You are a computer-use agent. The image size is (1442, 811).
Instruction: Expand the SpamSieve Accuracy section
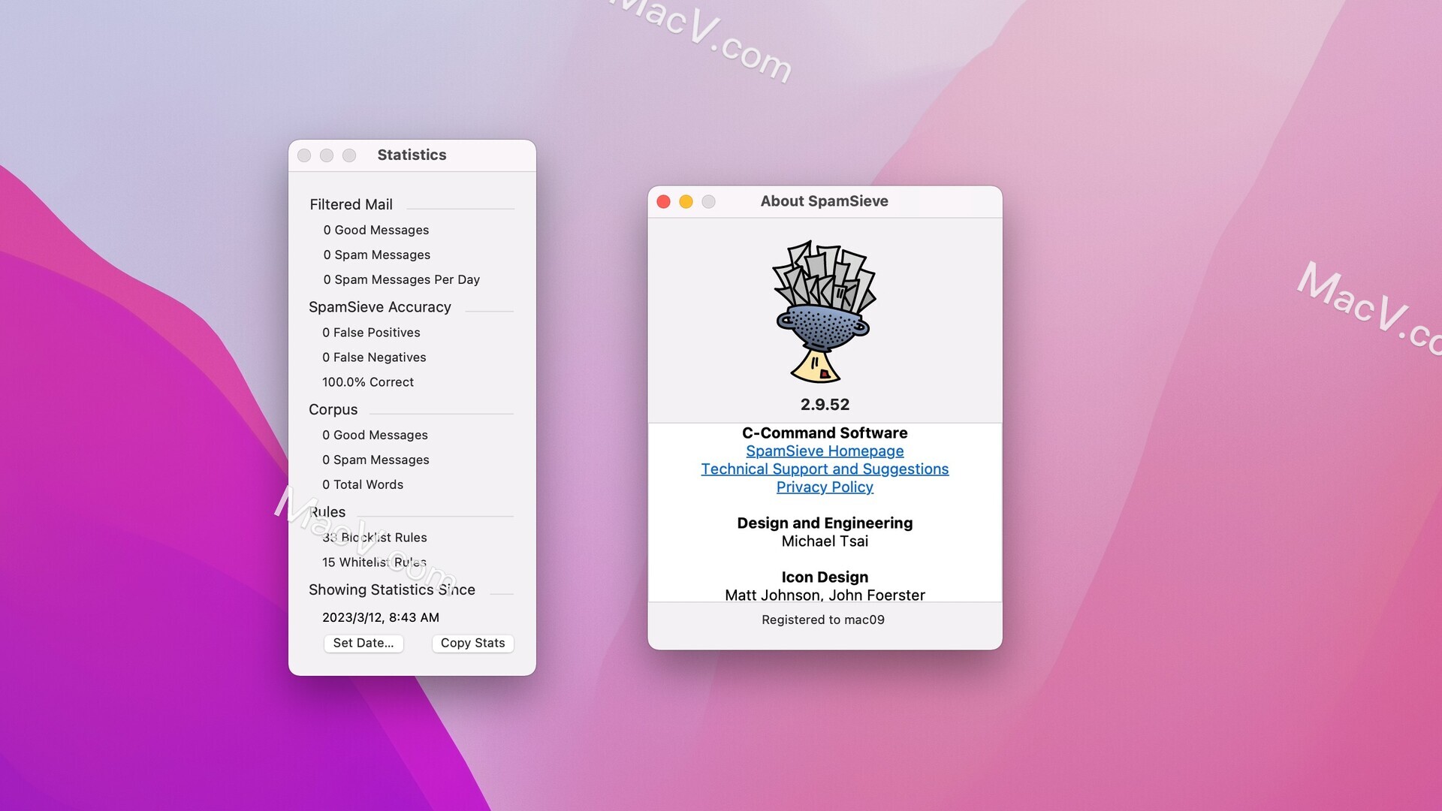(380, 306)
